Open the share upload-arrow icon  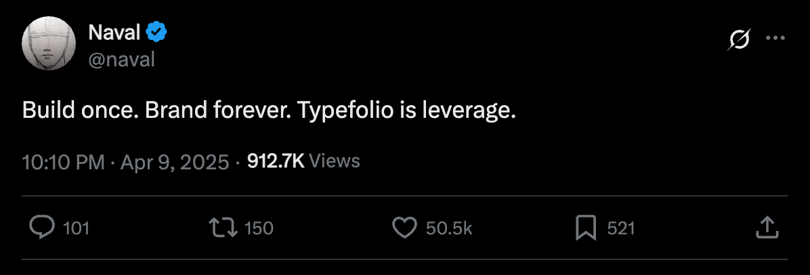coord(767,228)
